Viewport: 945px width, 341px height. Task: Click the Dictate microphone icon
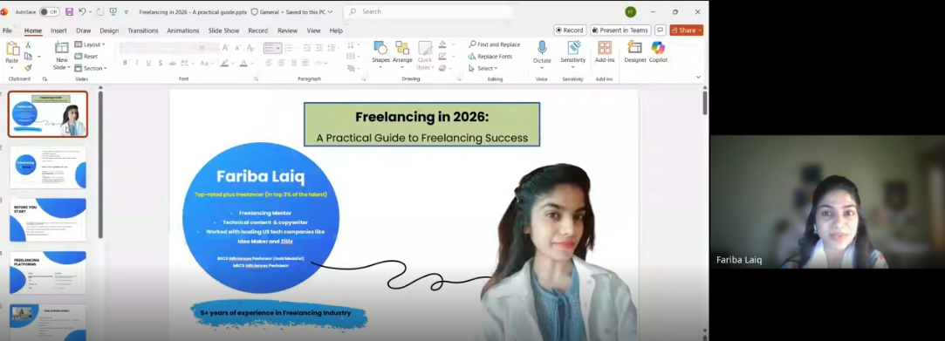coord(542,48)
